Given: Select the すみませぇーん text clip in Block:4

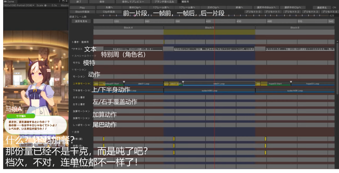Looking at the screenshot, I should click(x=133, y=49).
